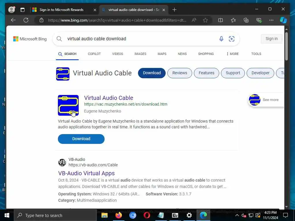Open Settings gear on the taskbar
This screenshot has width=295, height=221.
189,215
